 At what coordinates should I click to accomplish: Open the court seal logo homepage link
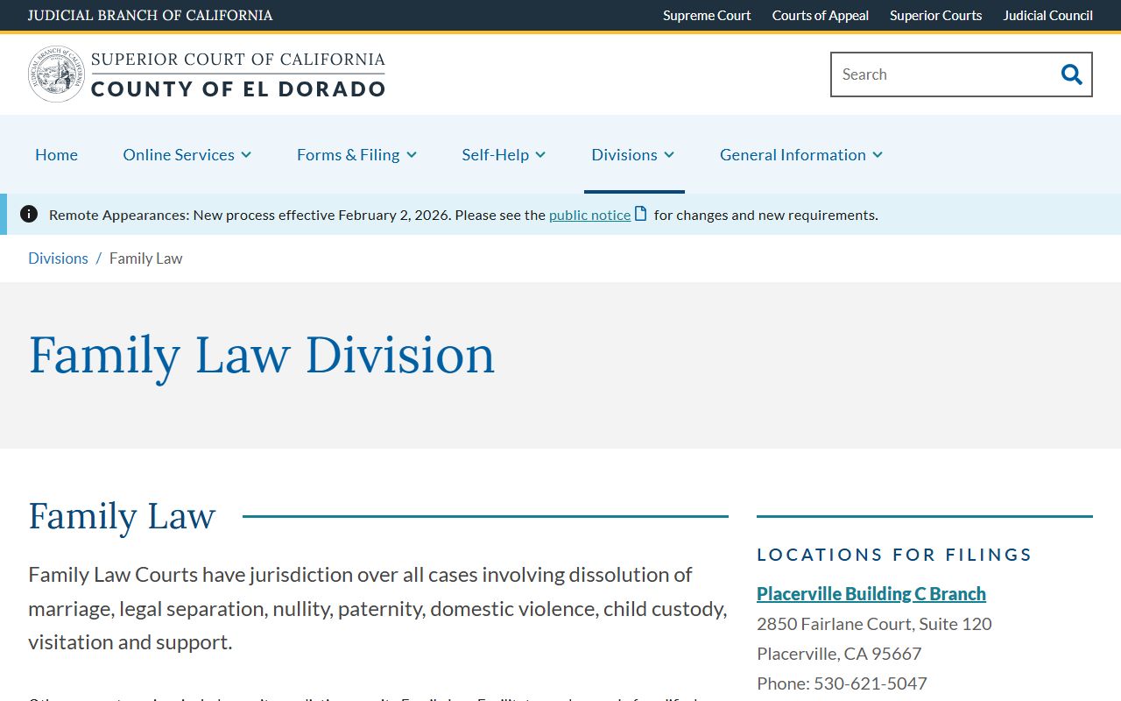[x=57, y=74]
